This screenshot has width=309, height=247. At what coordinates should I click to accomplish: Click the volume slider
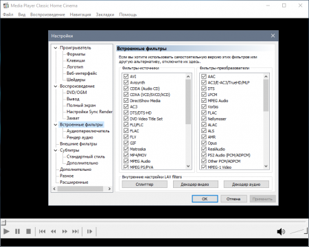299,231
